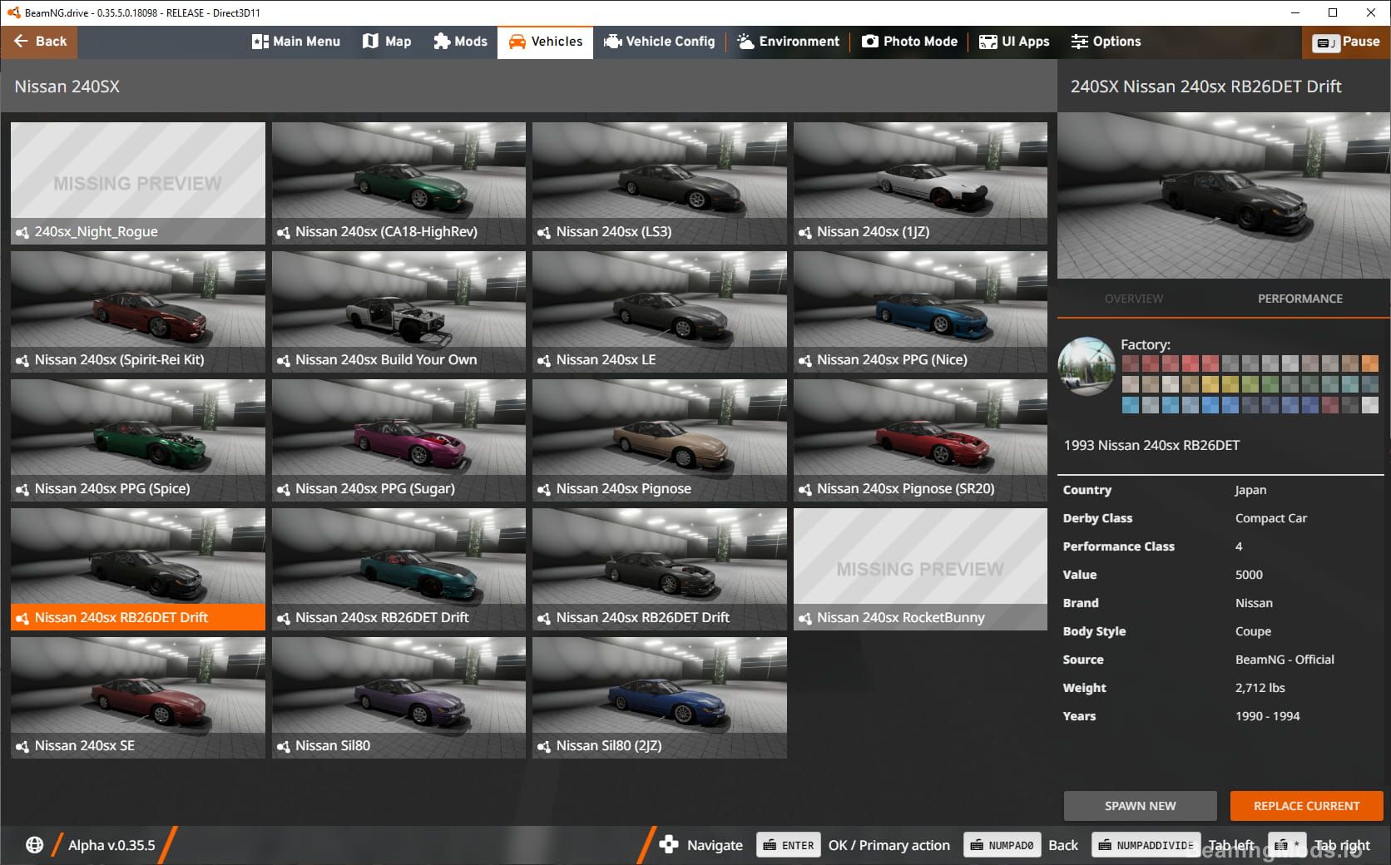Open the Mods menu item
Image resolution: width=1391 pixels, height=865 pixels.
pos(460,42)
